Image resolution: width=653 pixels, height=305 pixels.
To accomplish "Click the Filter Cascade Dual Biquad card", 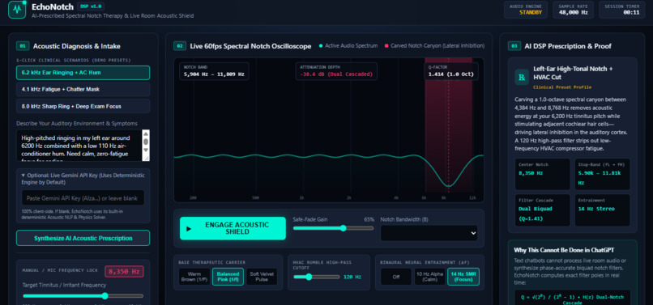I will (542, 210).
